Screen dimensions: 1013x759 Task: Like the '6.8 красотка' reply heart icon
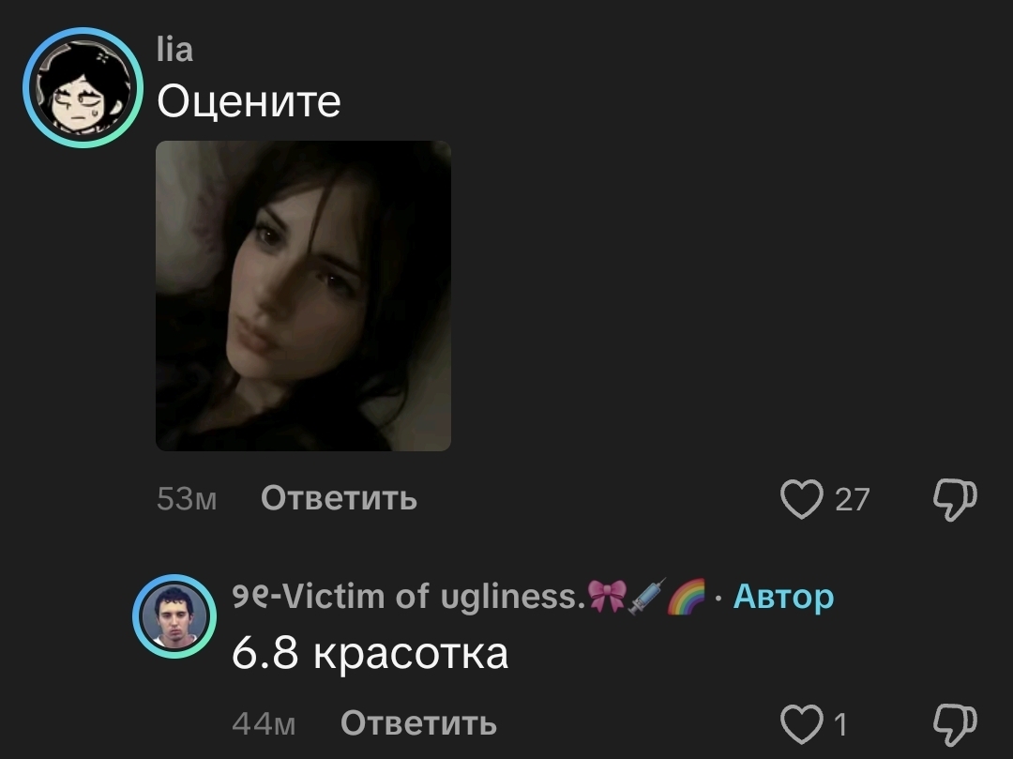coord(802,723)
